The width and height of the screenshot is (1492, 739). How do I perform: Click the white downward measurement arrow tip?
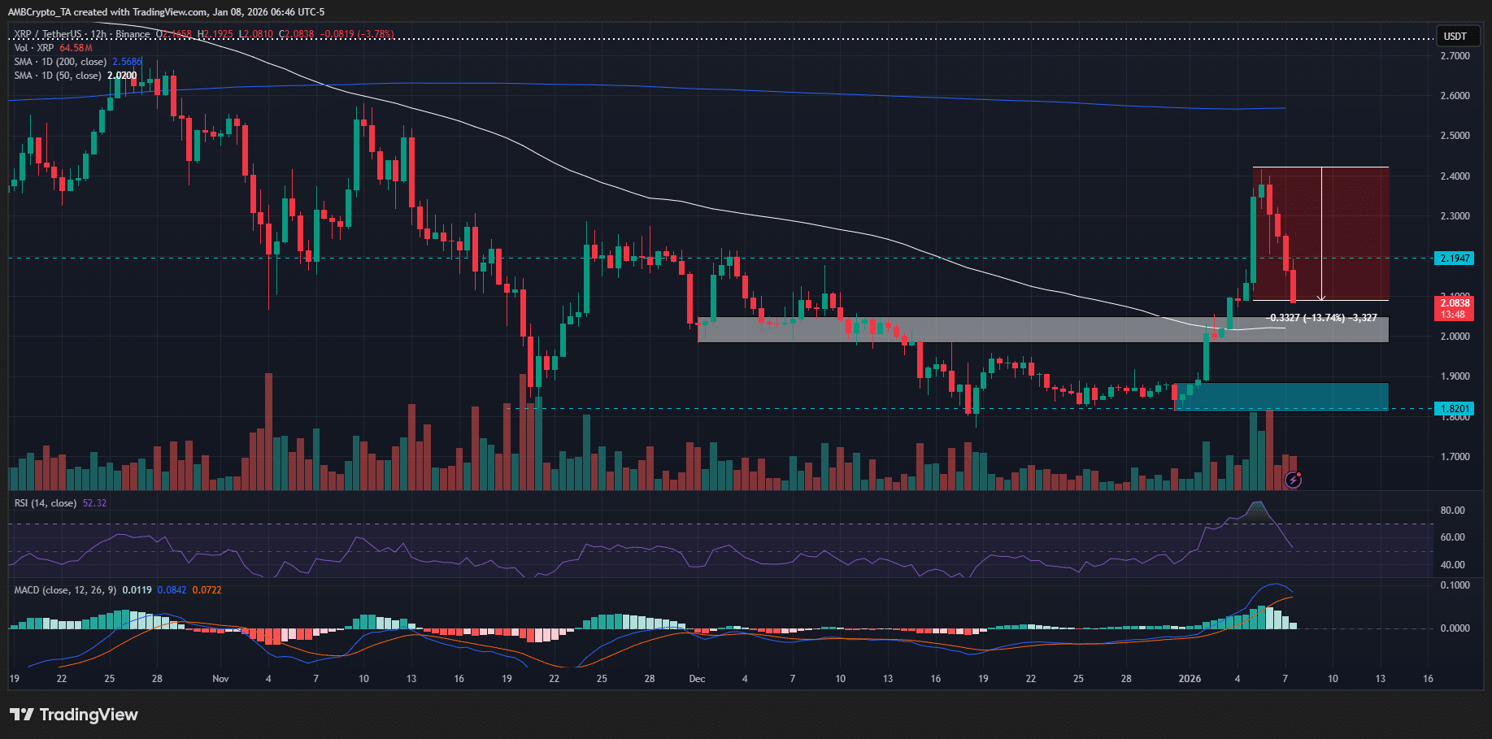[x=1321, y=298]
